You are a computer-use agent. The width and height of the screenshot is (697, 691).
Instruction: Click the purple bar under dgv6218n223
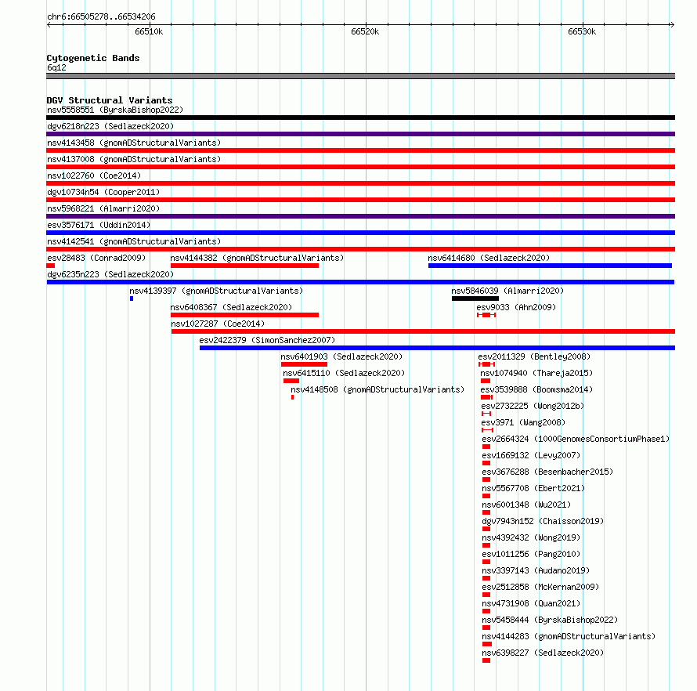pyautogui.click(x=360, y=134)
